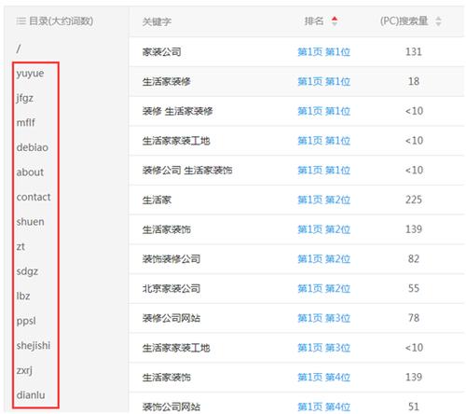Open ranking link for 北京家装公司
Viewport: 466px width, 414px height.
[x=323, y=288]
